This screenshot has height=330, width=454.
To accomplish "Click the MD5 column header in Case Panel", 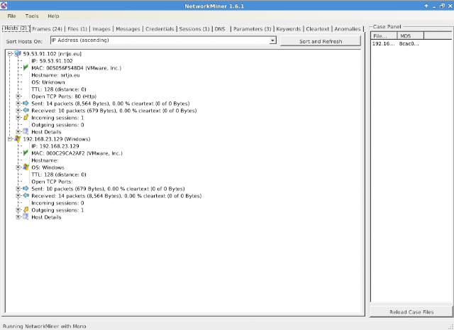I will pos(410,36).
